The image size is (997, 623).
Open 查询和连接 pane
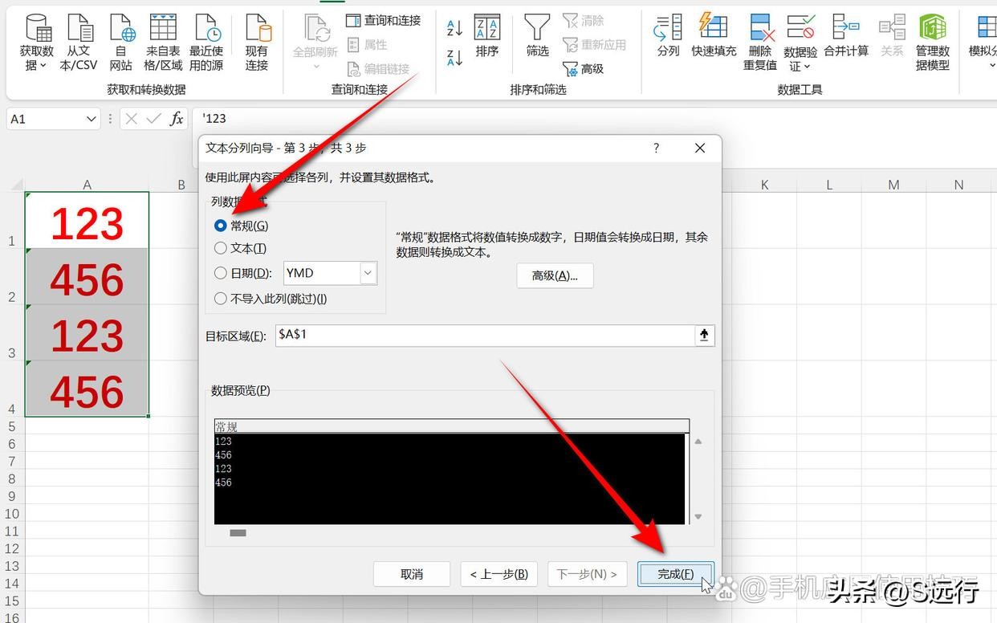tap(384, 20)
